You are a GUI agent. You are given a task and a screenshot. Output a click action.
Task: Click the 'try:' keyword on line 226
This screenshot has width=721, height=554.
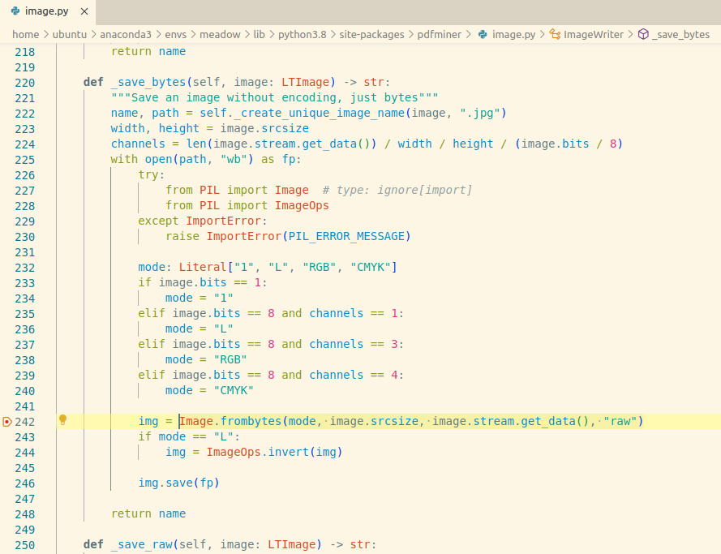coord(152,174)
